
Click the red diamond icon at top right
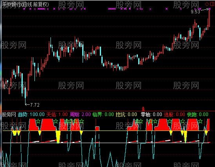[207, 4]
